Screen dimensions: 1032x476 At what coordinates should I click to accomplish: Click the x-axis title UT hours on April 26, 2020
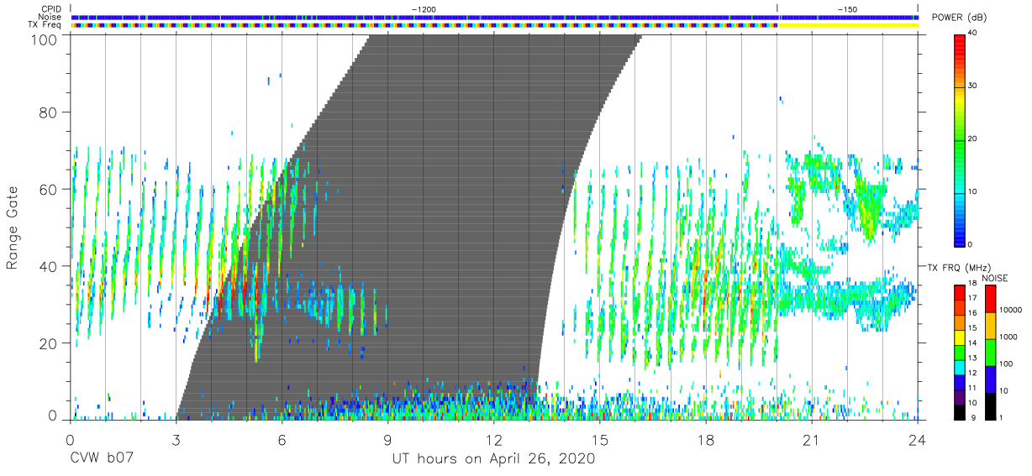(493, 459)
